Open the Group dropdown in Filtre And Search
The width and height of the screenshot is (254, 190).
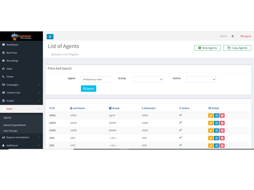point(148,79)
